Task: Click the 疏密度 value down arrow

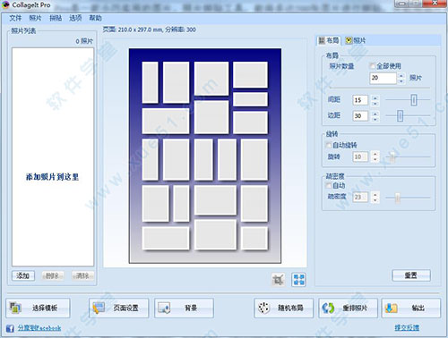Action: click(375, 200)
